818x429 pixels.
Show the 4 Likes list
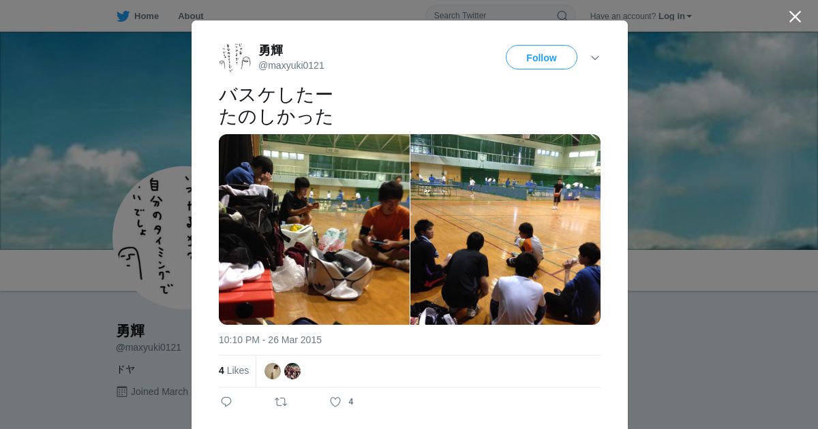[234, 370]
